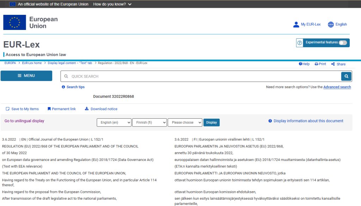This screenshot has height=206, width=361.
Task: Open the Finnish (fi) language dropdown
Action: coord(149,123)
